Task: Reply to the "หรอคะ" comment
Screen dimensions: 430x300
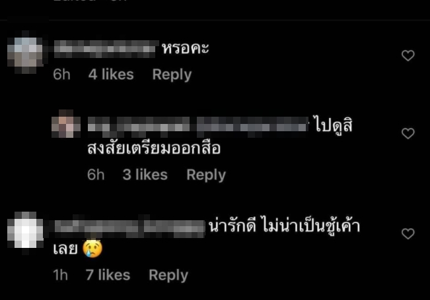Action: pos(172,75)
